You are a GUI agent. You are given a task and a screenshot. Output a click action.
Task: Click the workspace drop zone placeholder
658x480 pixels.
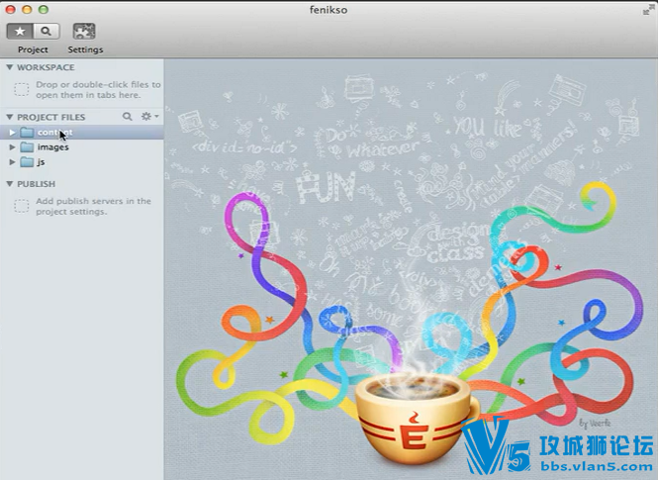tap(22, 89)
